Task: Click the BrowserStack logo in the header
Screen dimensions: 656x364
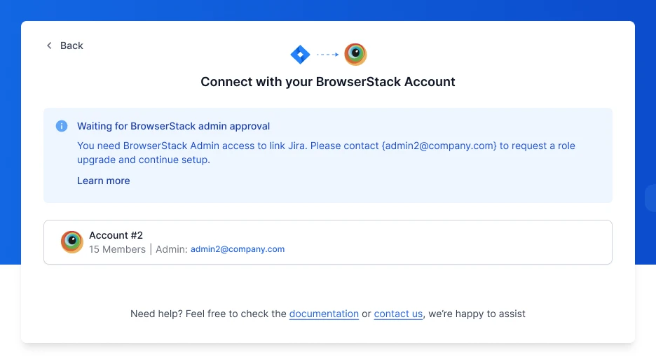Action: pos(355,55)
